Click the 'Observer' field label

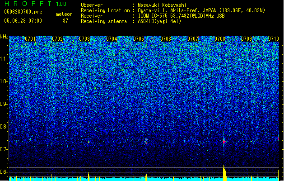92,5
